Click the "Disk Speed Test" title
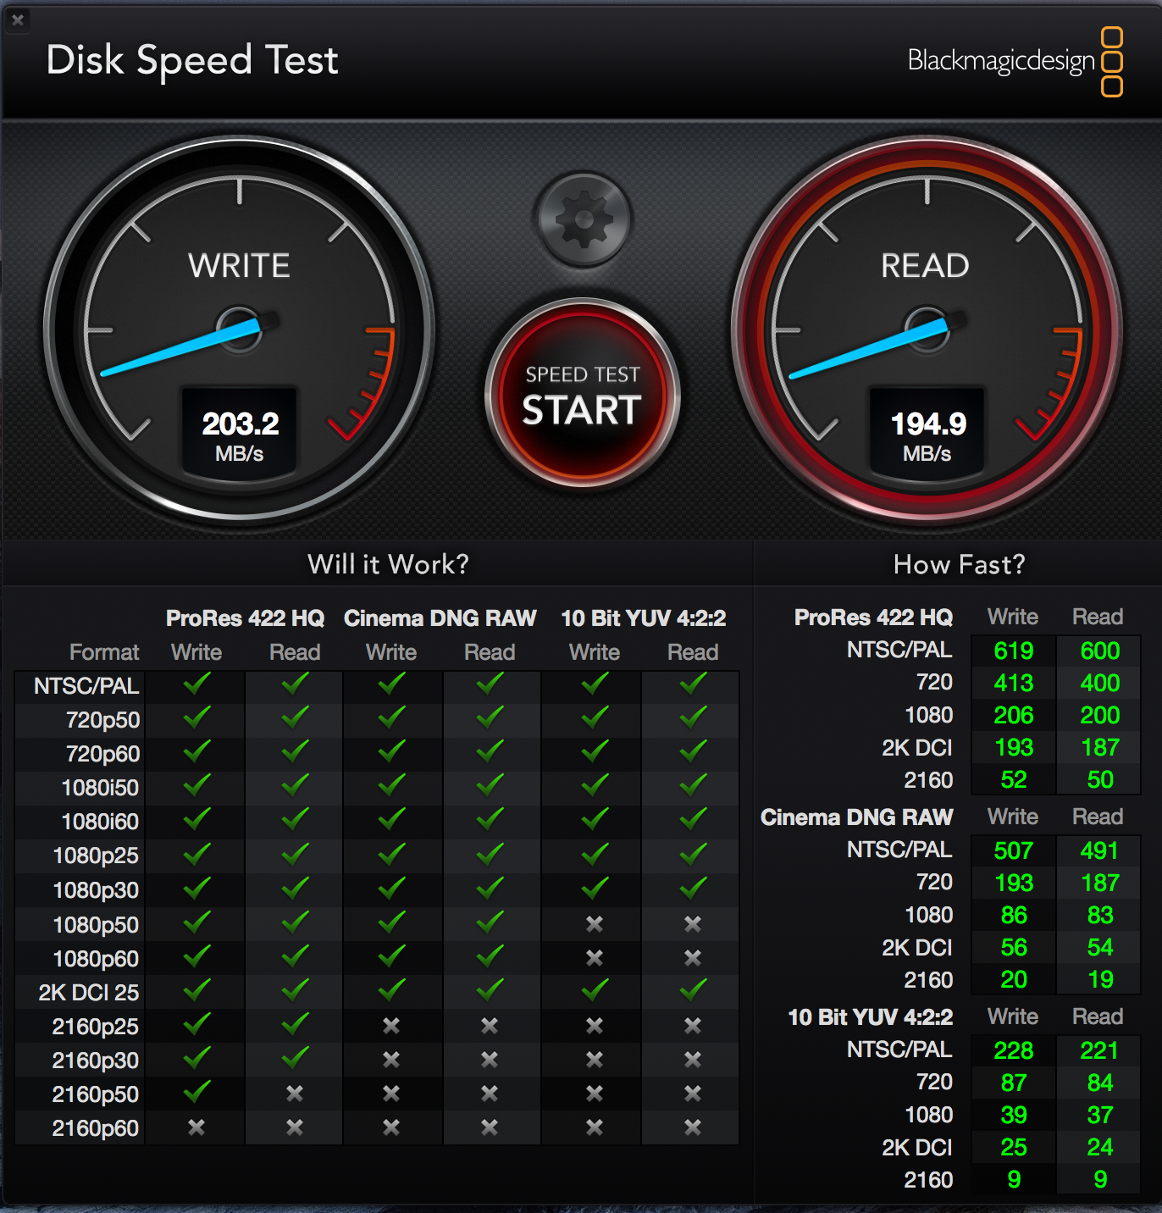The height and width of the screenshot is (1213, 1162). point(192,60)
